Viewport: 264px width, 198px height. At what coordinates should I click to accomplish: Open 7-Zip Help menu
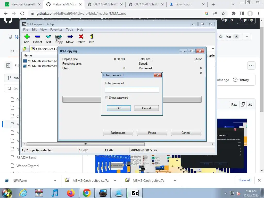click(x=80, y=30)
